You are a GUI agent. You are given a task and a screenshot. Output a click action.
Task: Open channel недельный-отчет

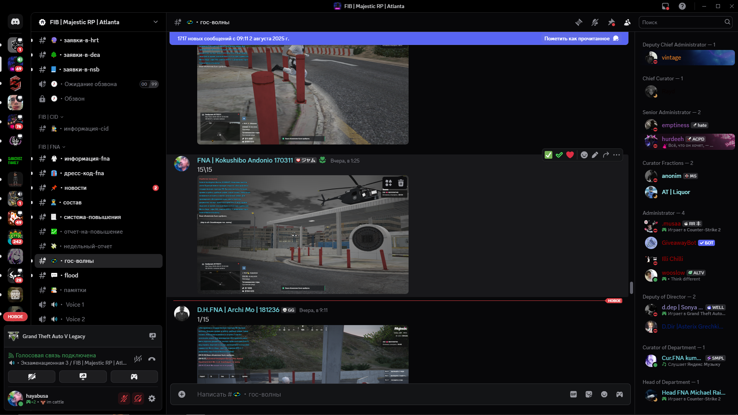pos(98,246)
